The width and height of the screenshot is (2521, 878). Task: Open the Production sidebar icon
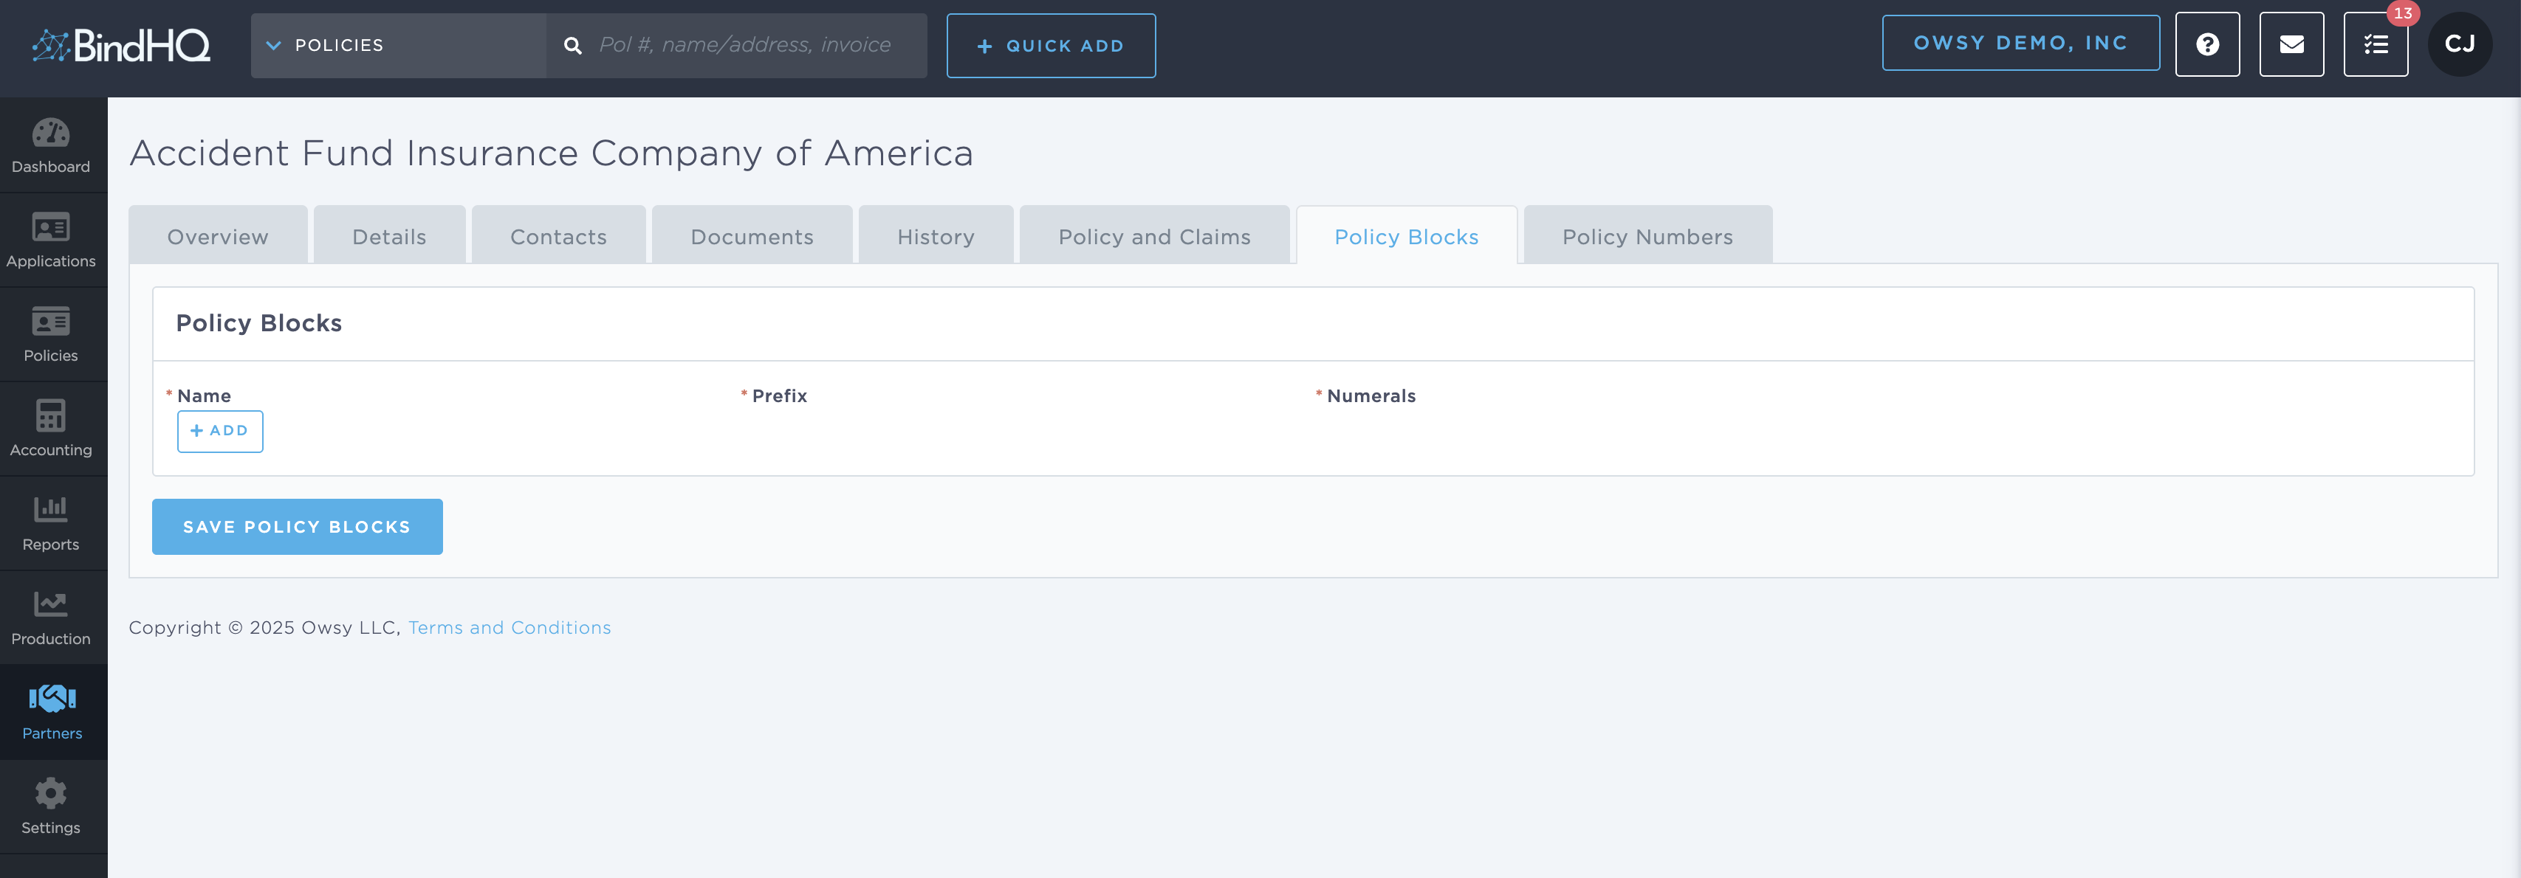click(51, 618)
